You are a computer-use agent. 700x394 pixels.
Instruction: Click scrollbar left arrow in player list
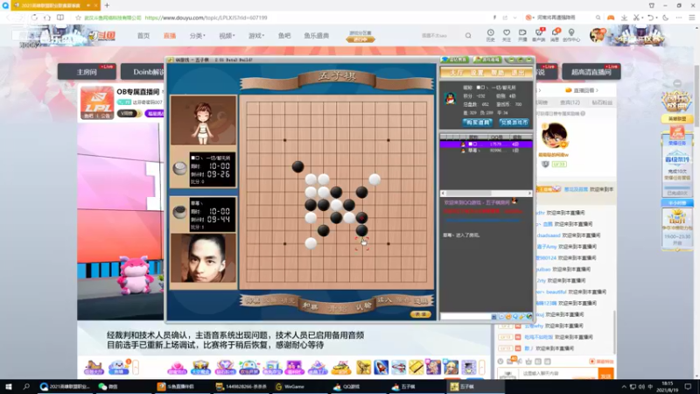443,193
